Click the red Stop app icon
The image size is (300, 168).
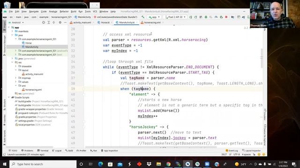point(226,17)
